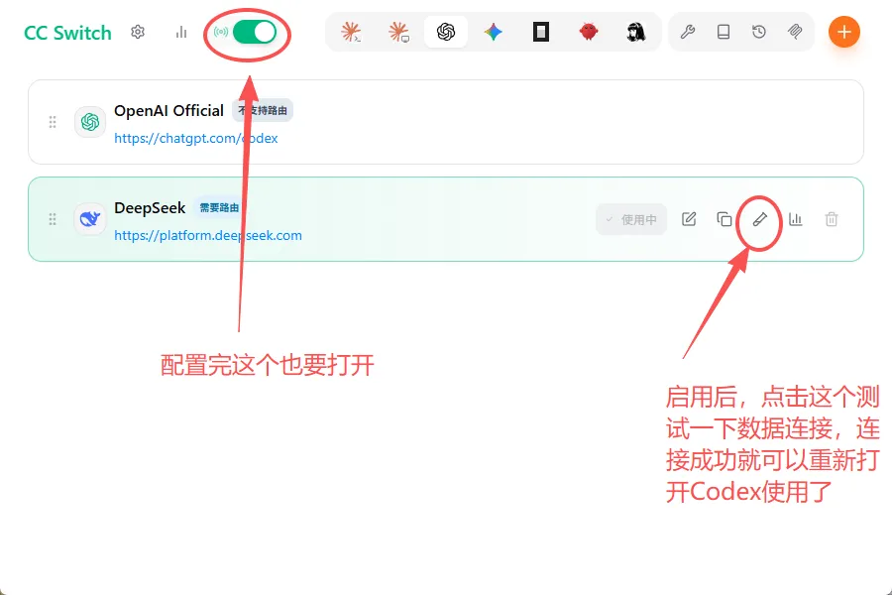This screenshot has width=892, height=595.
Task: Open usage statistics bar chart in header
Action: click(181, 32)
